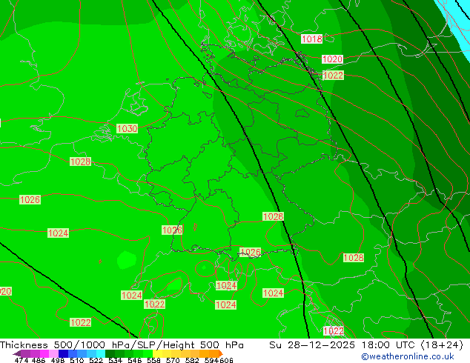Click the 1018 isobar pressure label

click(312, 39)
